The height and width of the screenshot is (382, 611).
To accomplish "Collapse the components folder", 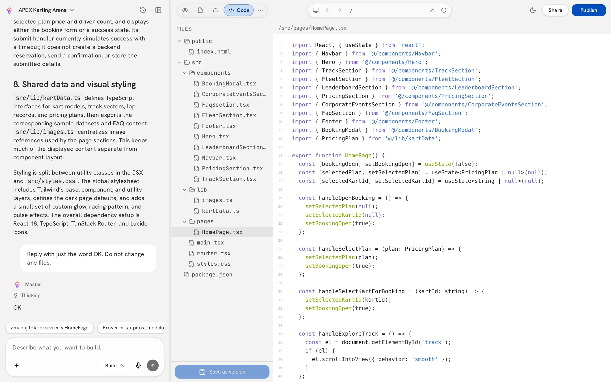I will pos(184,73).
